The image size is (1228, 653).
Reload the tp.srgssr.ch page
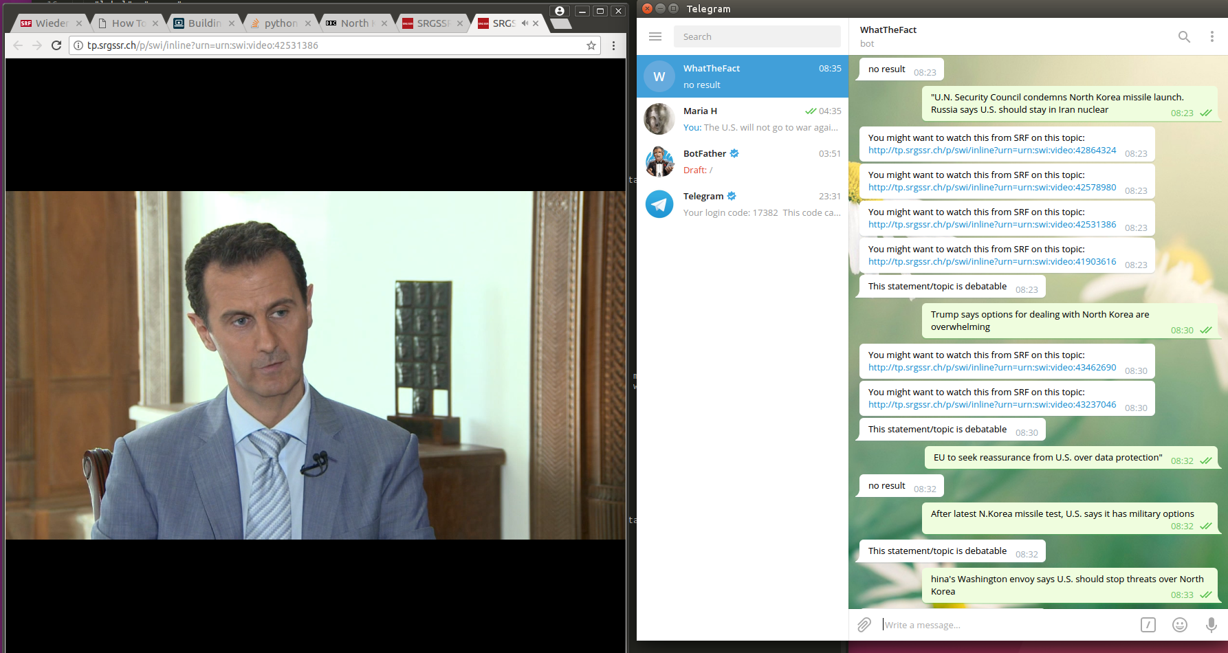pyautogui.click(x=56, y=45)
